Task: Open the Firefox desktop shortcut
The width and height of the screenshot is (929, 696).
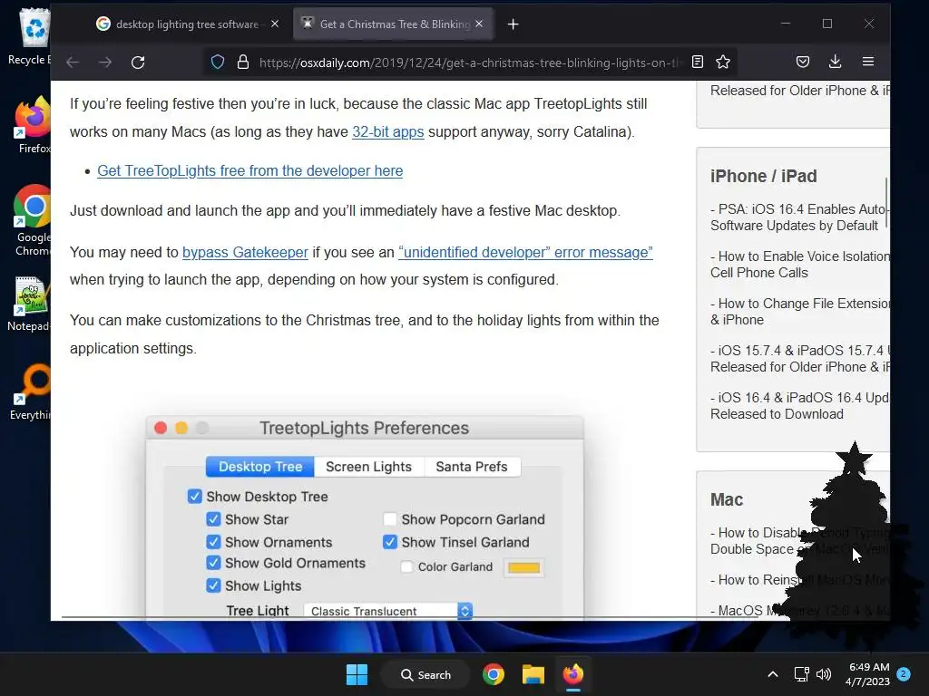Action: point(33,125)
